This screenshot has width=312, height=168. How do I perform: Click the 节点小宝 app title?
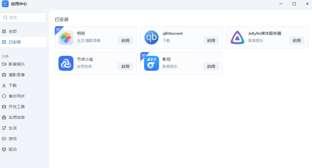(x=85, y=59)
